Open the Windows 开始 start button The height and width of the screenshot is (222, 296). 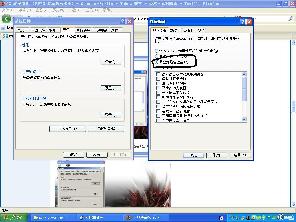[x=14, y=218]
